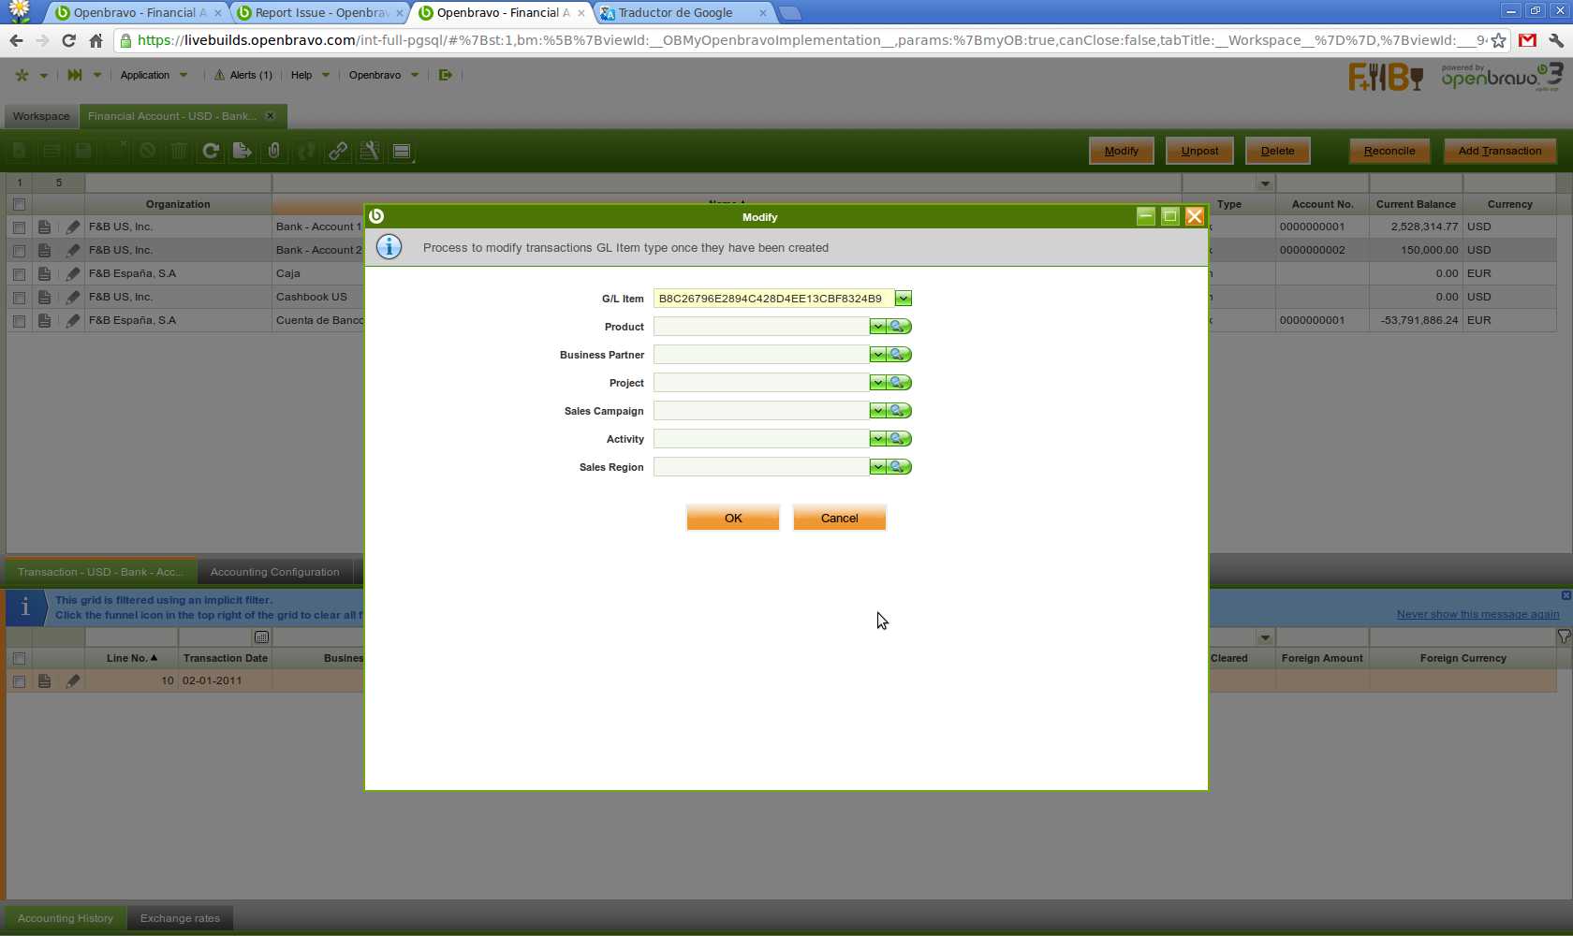Click the Export to spreadsheet toolbar icon
Image resolution: width=1573 pixels, height=936 pixels.
click(243, 151)
